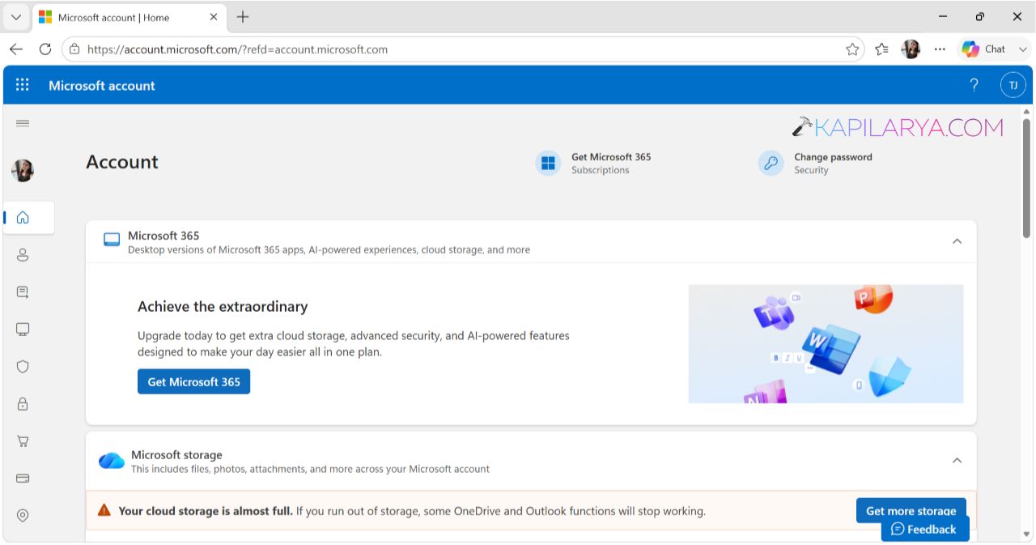Open the tab actions dropdown arrow
The height and width of the screenshot is (545, 1036).
[15, 17]
